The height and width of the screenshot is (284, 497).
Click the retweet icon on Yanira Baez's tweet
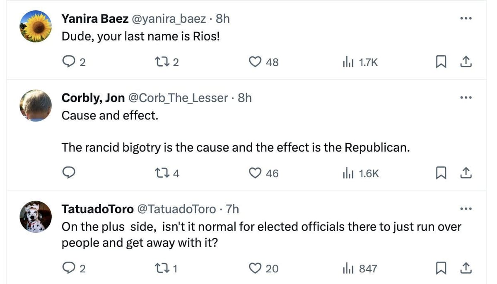162,61
